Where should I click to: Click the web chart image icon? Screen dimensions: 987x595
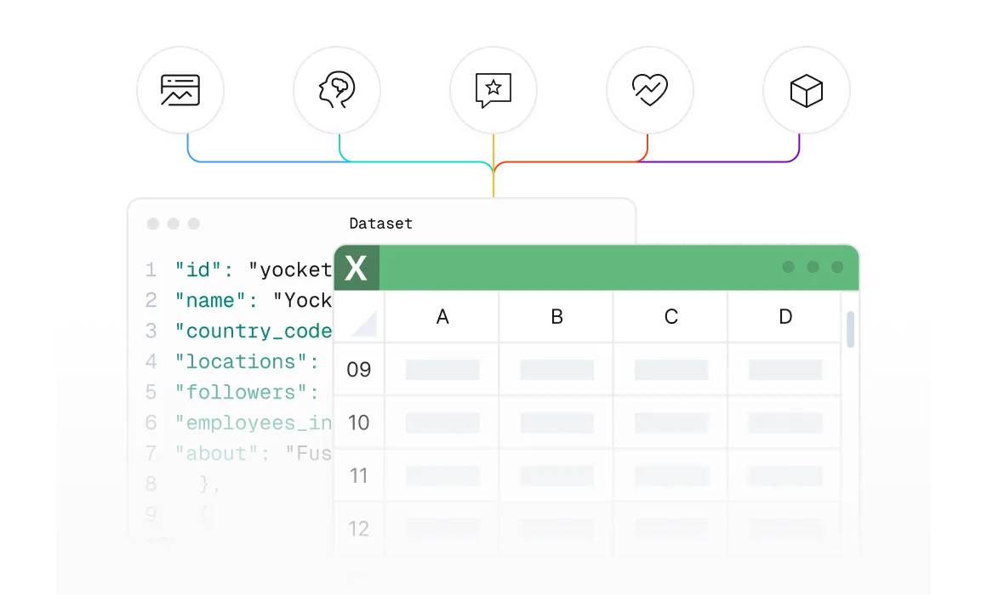(x=180, y=90)
